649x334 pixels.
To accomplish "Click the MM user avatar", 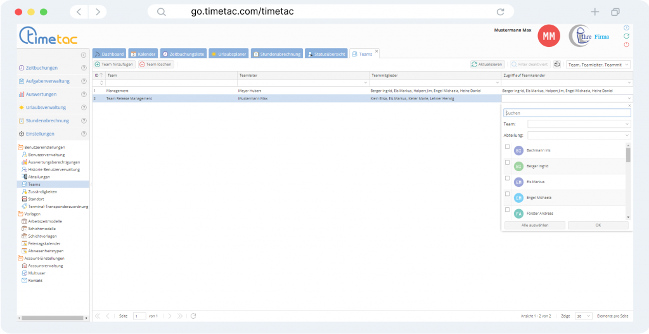I will [548, 36].
